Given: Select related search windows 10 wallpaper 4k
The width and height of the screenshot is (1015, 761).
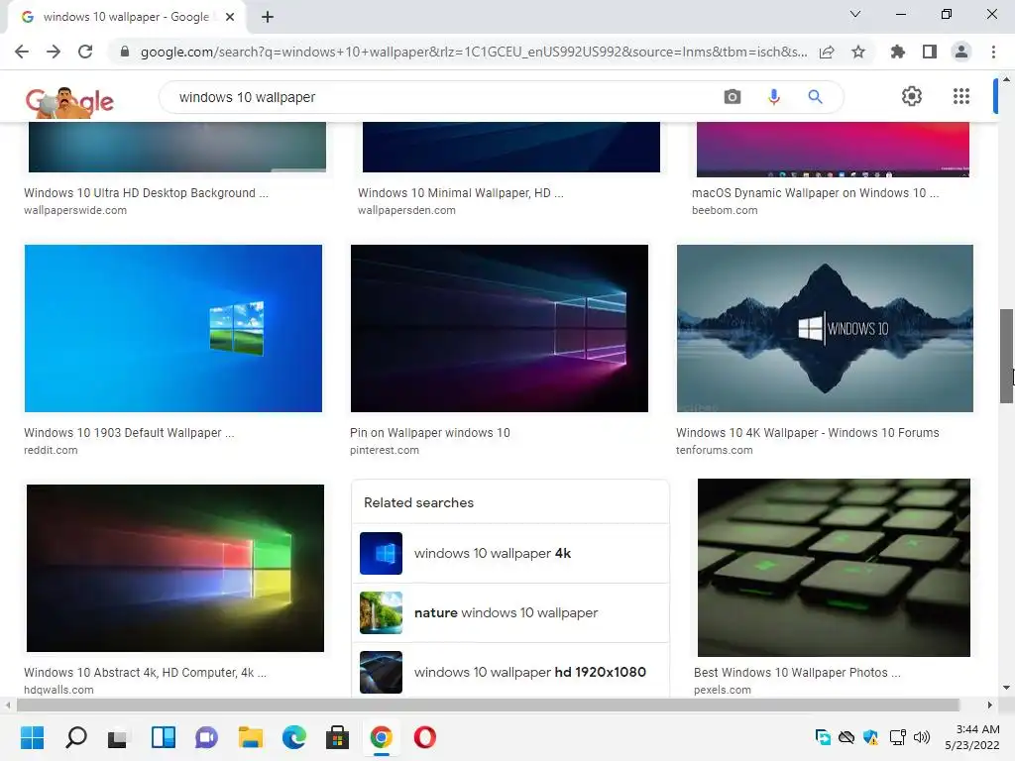Looking at the screenshot, I should coord(510,553).
